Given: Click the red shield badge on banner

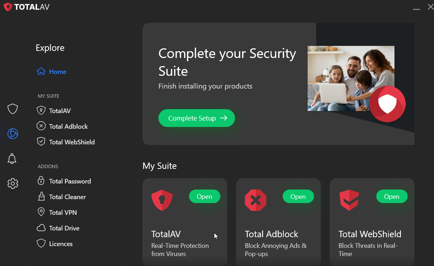Looking at the screenshot, I should (x=387, y=104).
